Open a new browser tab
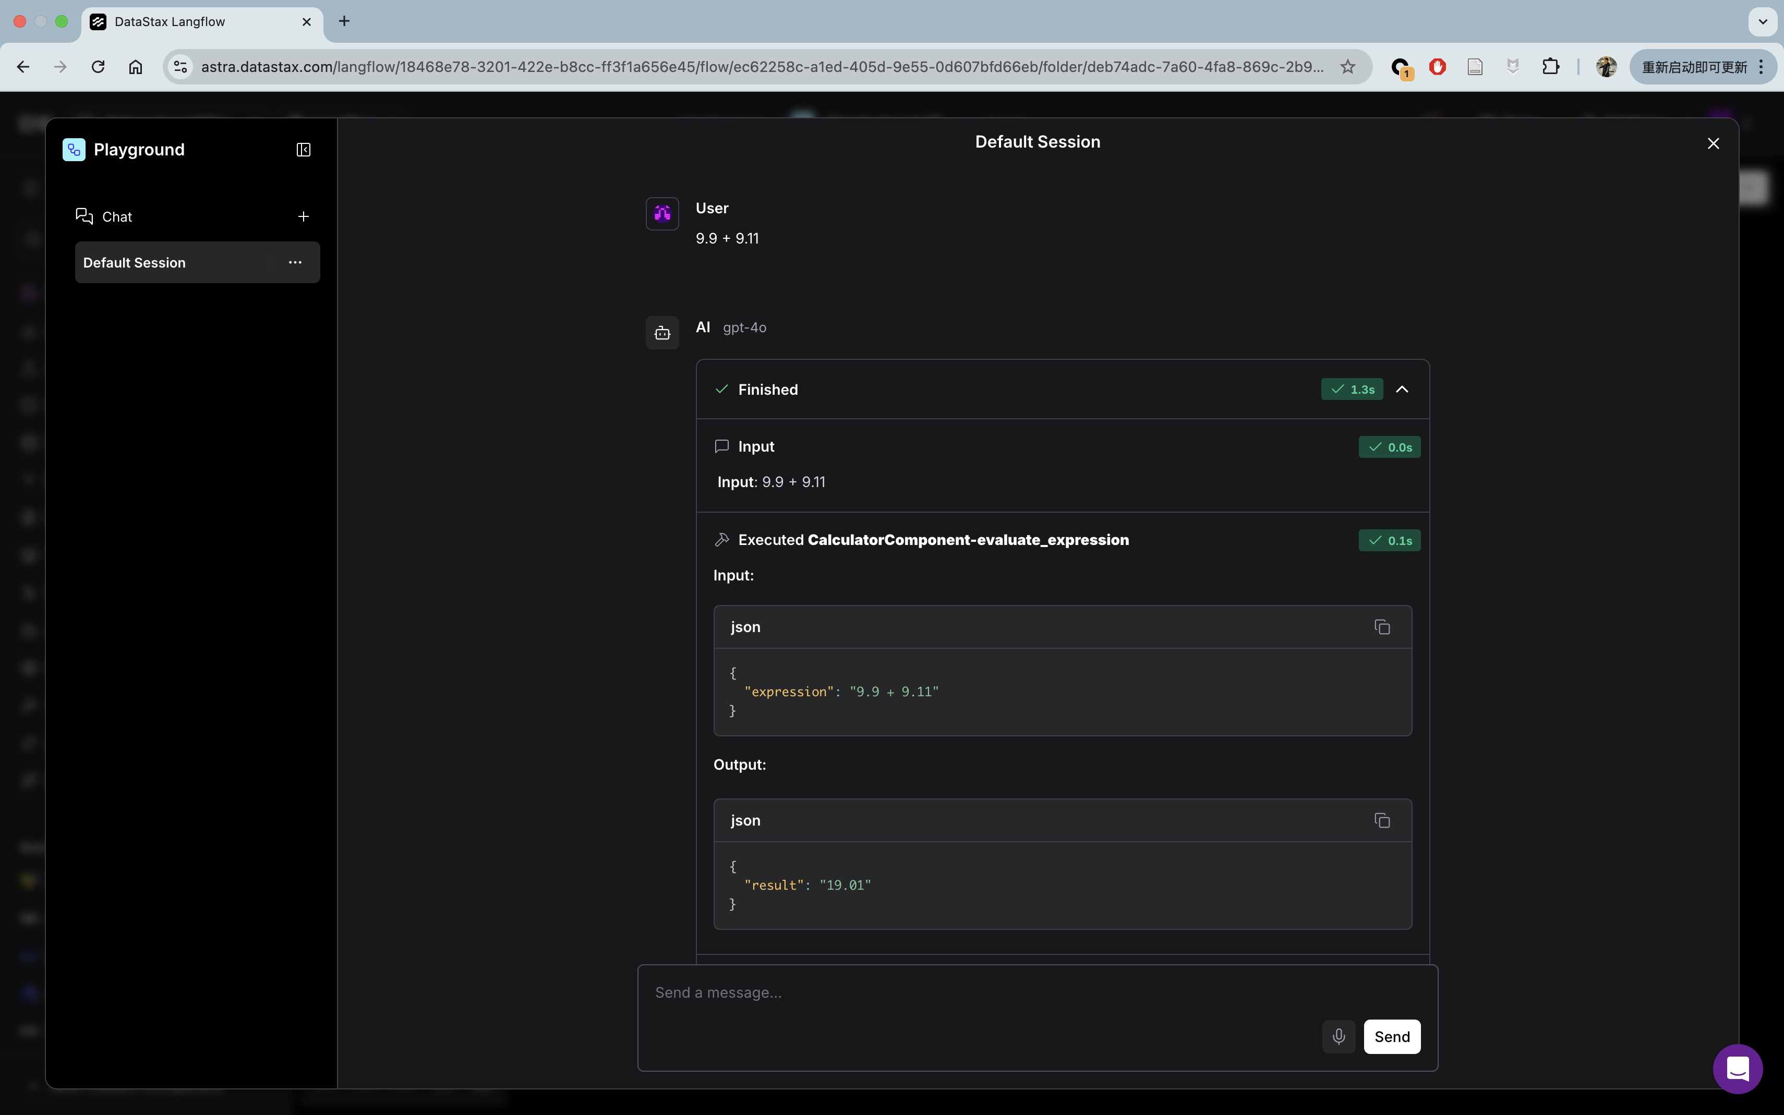Image resolution: width=1784 pixels, height=1115 pixels. point(344,21)
